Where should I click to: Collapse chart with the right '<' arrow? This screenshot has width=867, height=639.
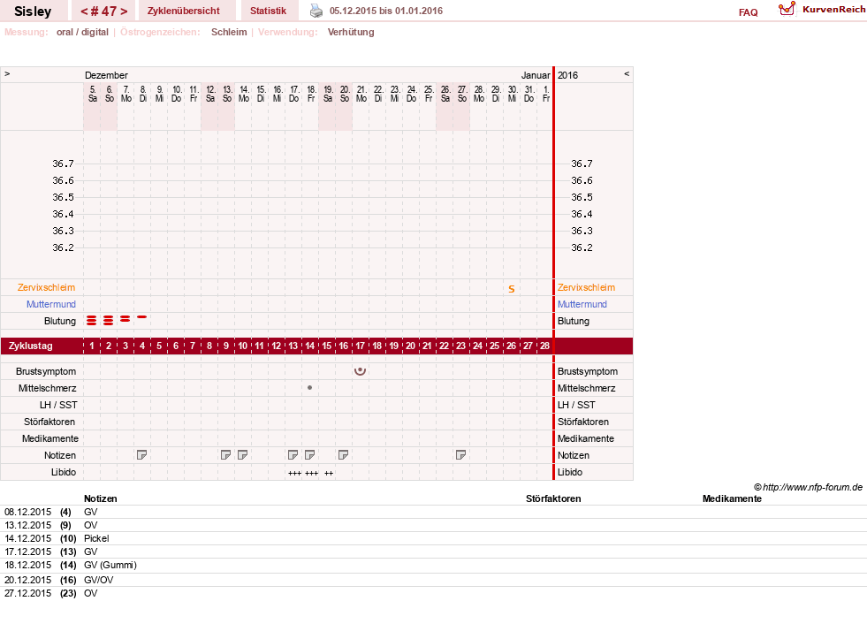pyautogui.click(x=627, y=74)
